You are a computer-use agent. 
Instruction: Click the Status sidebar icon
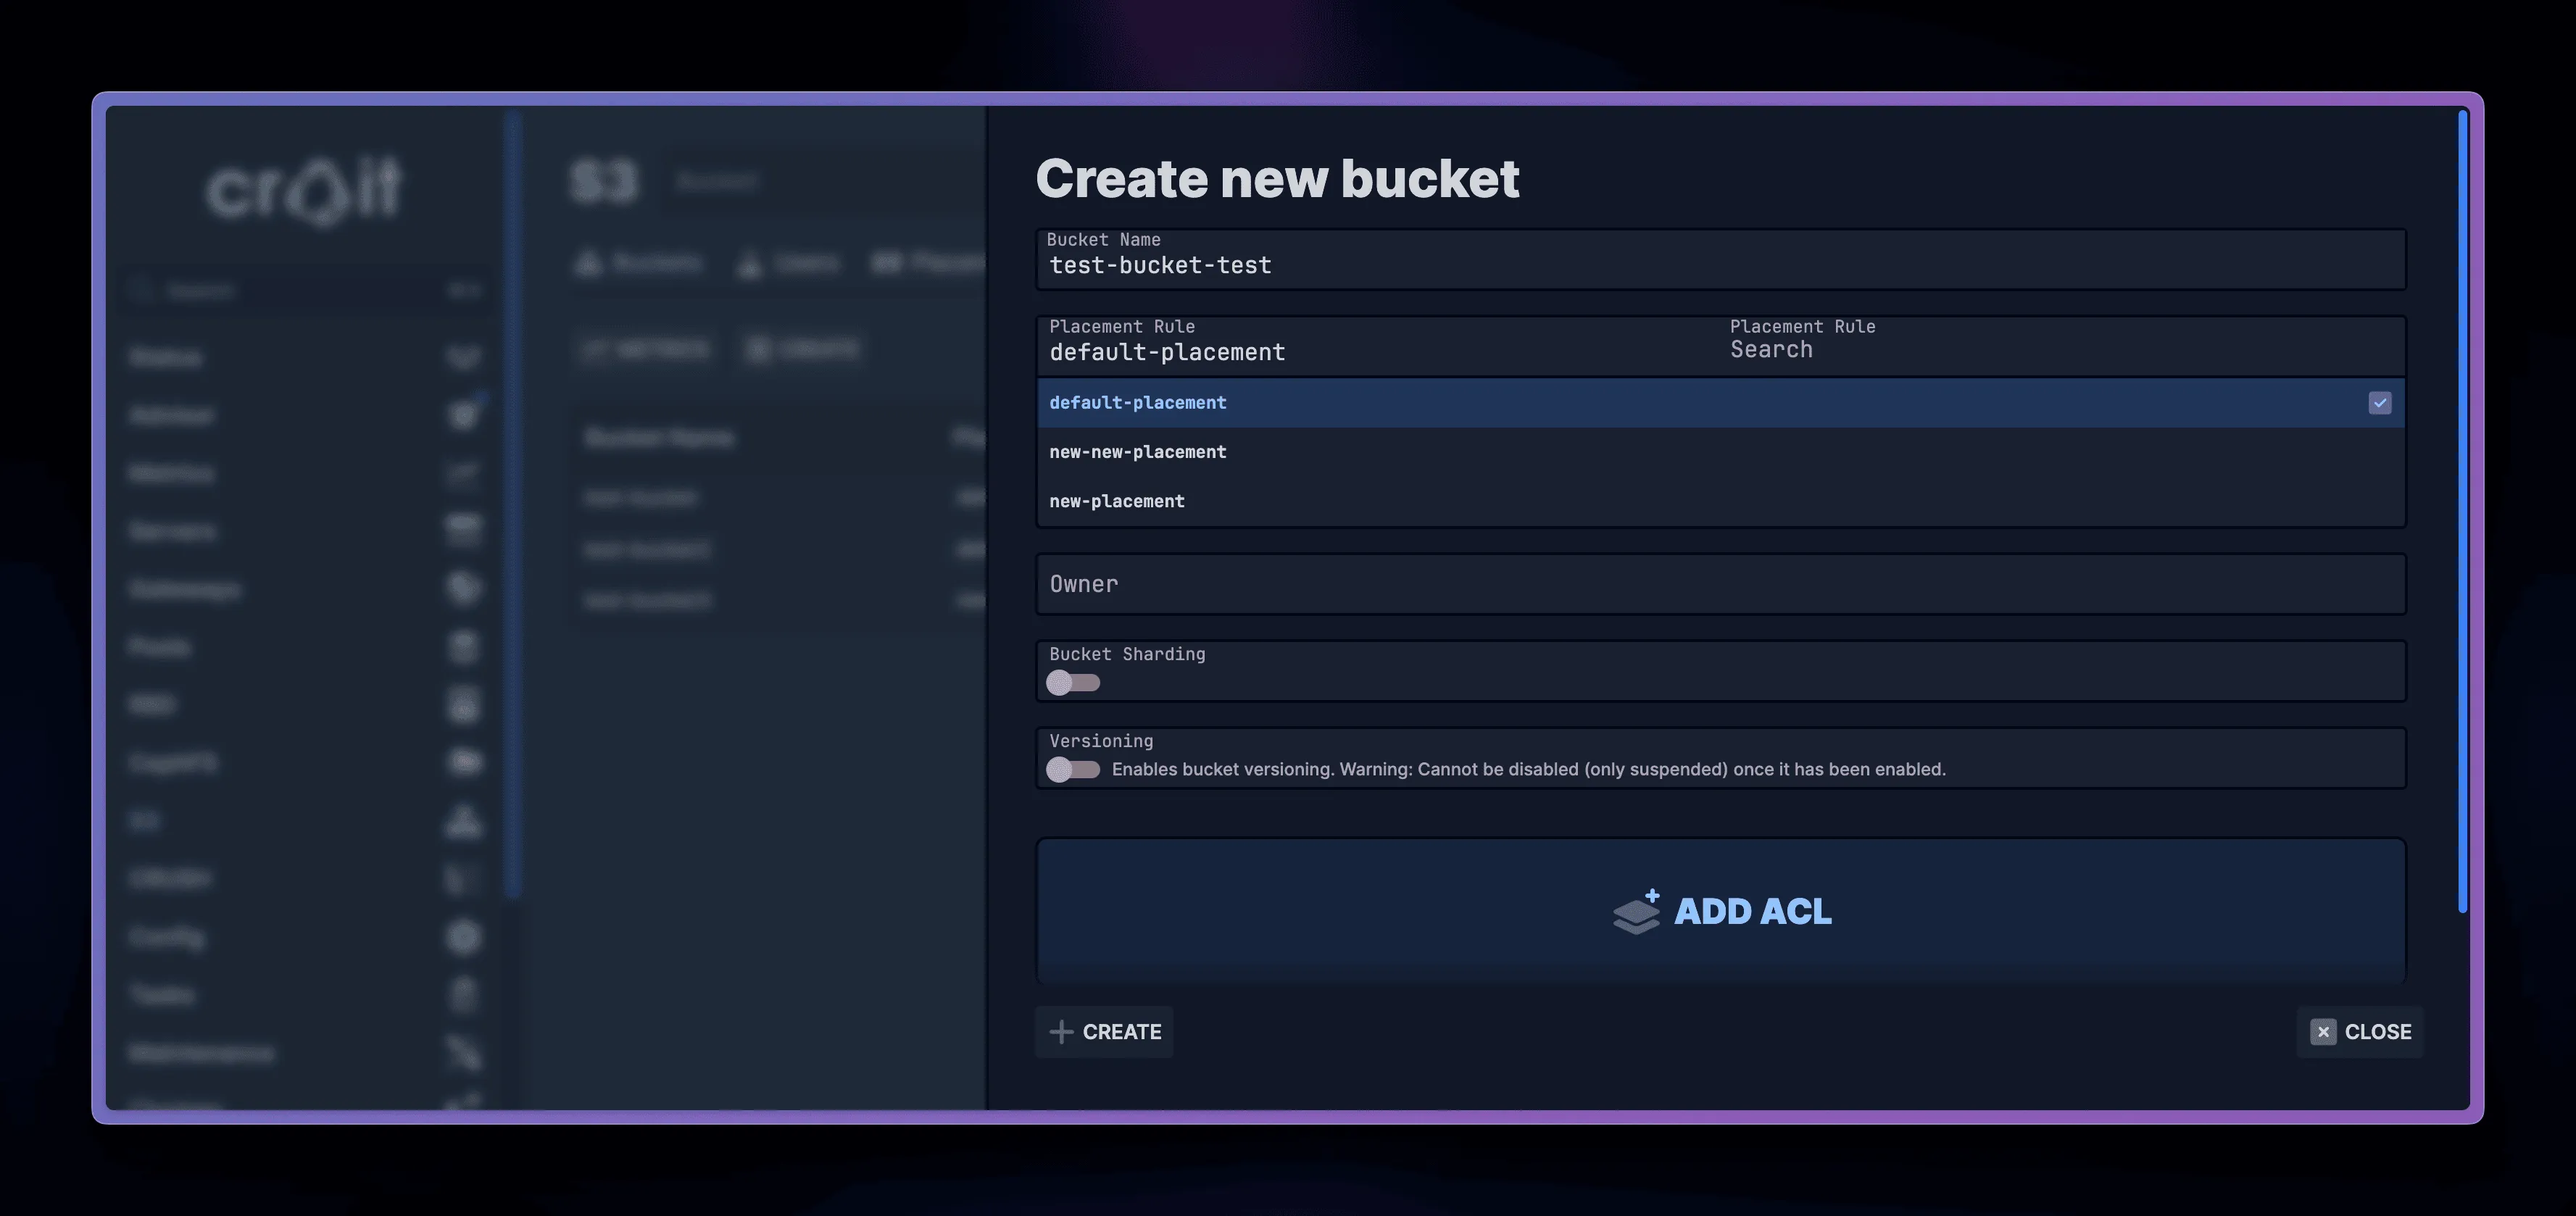point(463,357)
